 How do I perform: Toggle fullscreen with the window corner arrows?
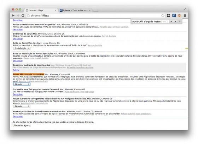click(185, 9)
